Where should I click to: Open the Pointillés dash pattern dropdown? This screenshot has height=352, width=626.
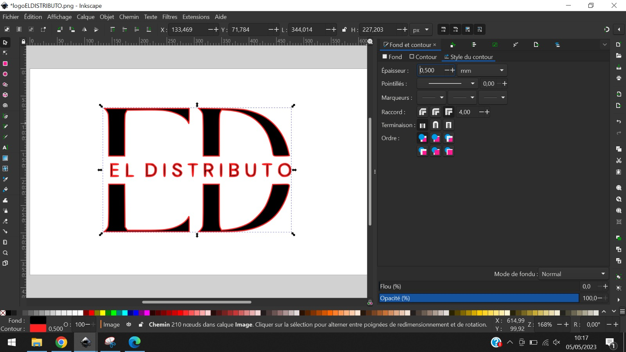pos(448,84)
